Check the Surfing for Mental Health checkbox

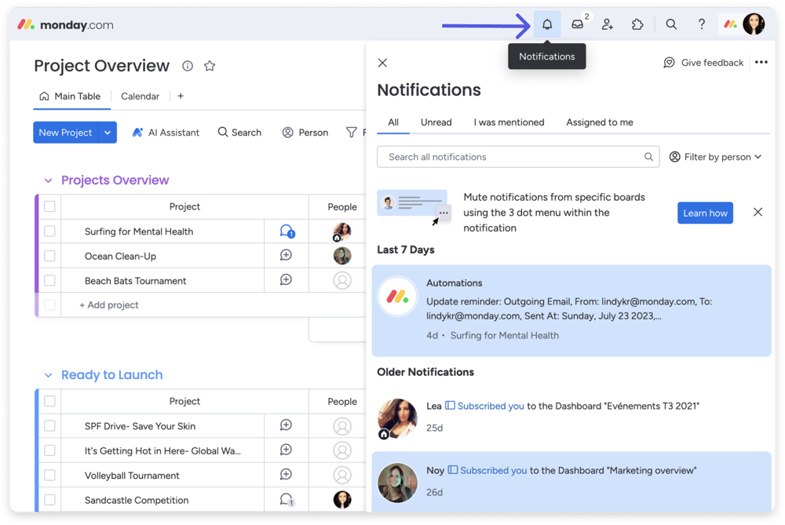point(49,232)
